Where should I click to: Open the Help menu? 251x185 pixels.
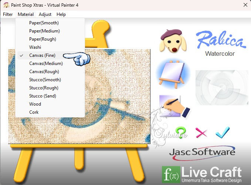click(x=61, y=14)
